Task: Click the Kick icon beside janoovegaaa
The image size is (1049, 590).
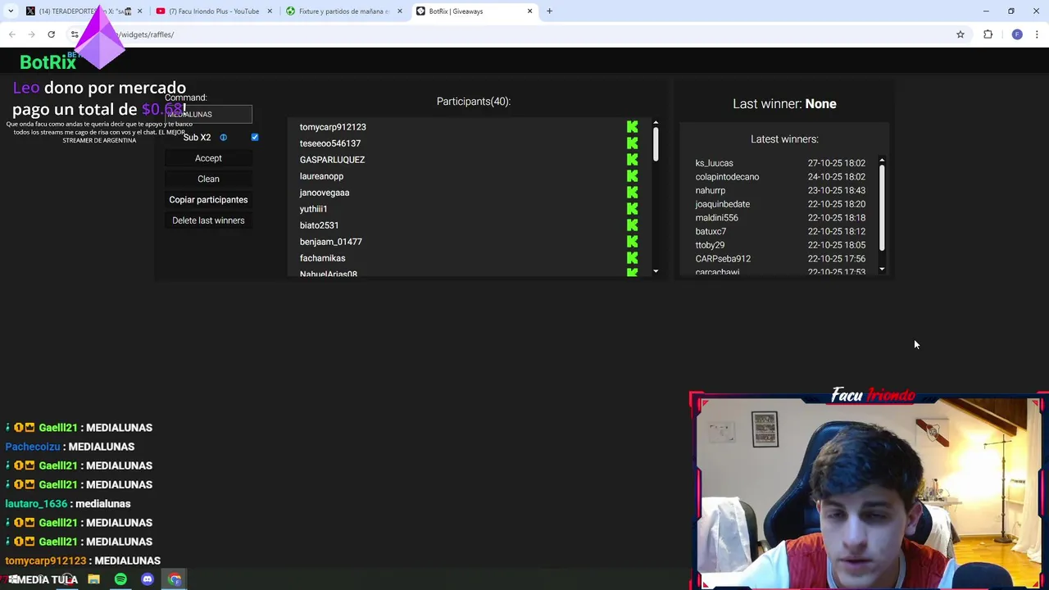Action: (x=632, y=193)
